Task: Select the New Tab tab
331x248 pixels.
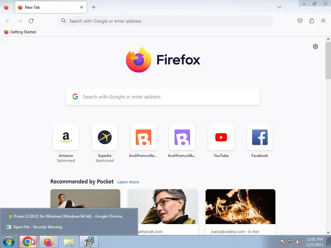Action: pos(51,7)
